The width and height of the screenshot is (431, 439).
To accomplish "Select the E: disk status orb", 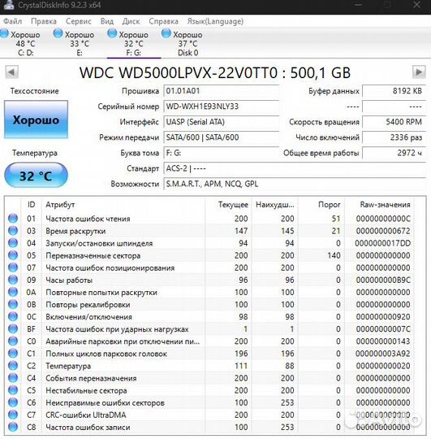I will point(58,33).
